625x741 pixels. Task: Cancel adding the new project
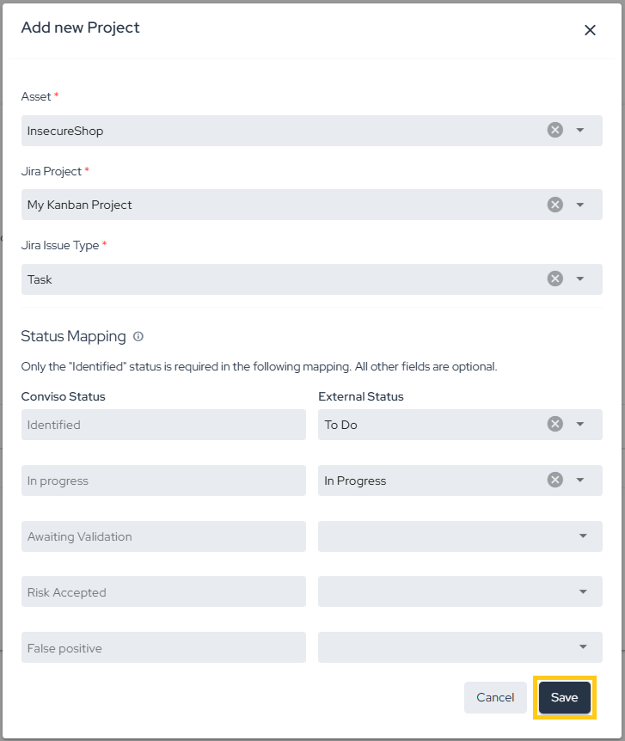(495, 697)
